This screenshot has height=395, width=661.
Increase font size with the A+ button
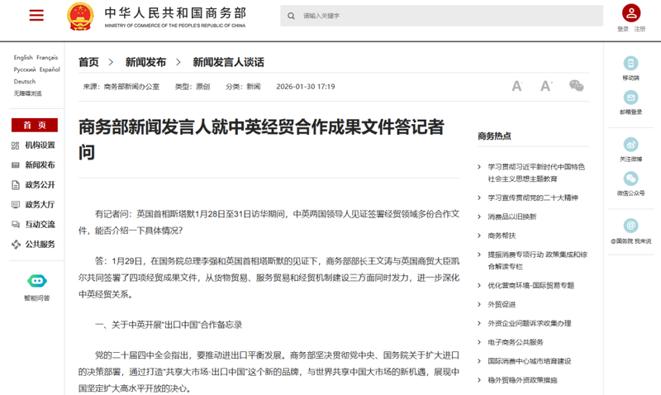[546, 86]
